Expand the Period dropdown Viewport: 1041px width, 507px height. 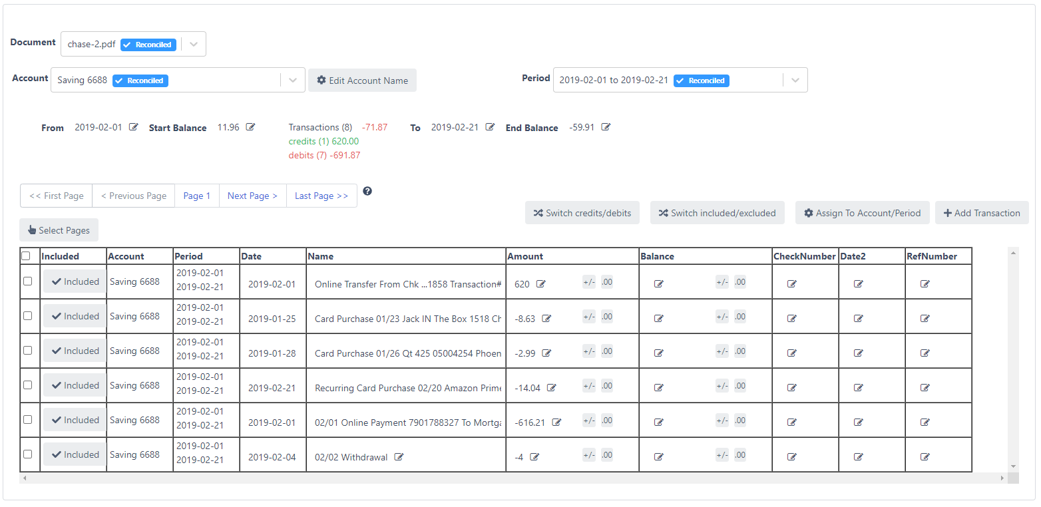point(795,79)
